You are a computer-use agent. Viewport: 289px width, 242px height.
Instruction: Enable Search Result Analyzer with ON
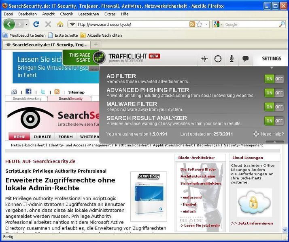click(269, 121)
